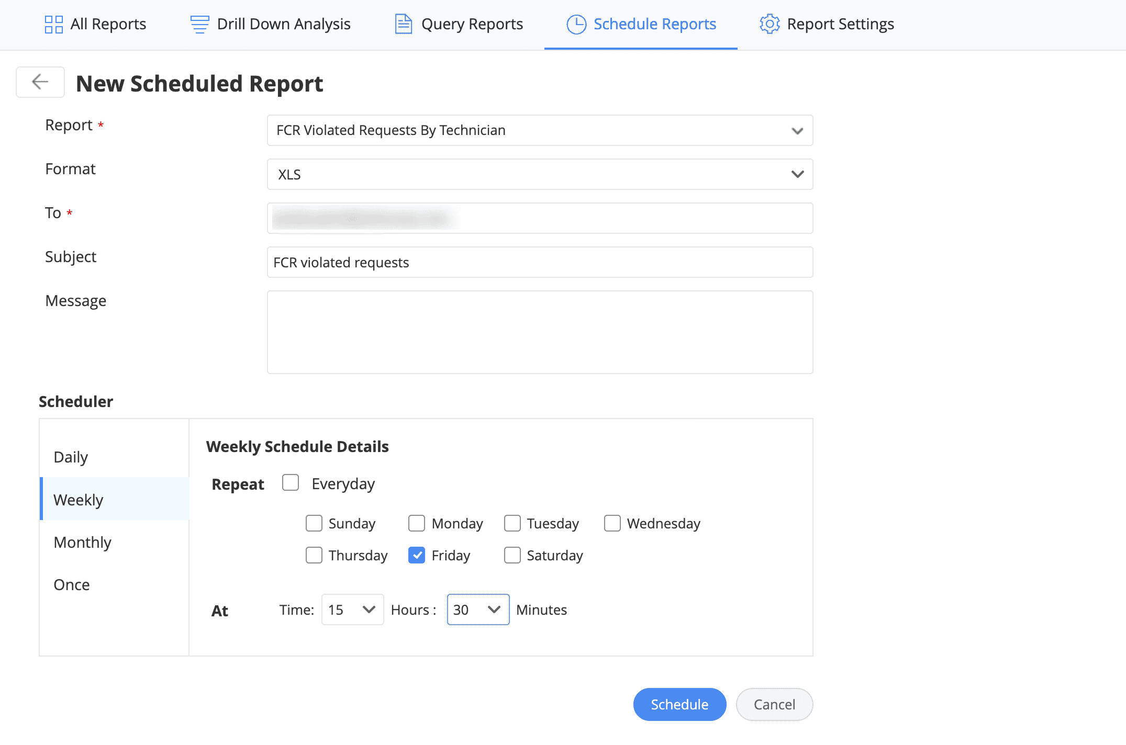
Task: Select the Daily scheduler option
Action: 71,457
